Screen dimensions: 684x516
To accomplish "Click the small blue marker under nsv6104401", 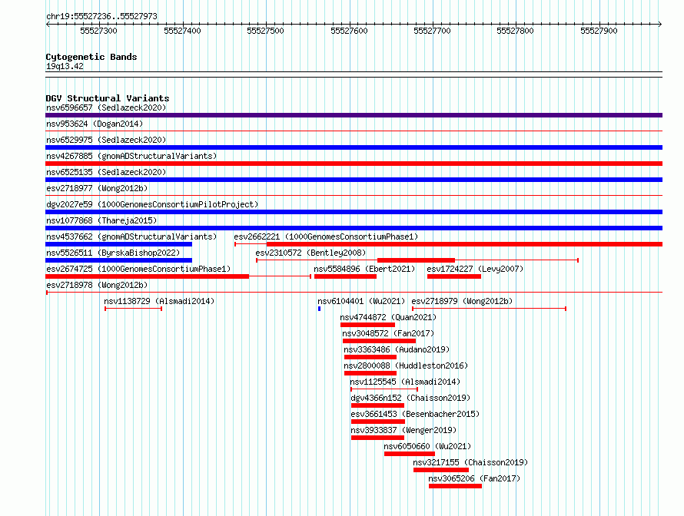I will [x=319, y=309].
